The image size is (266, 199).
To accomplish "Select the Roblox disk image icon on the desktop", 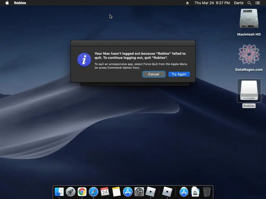I will pos(249,91).
